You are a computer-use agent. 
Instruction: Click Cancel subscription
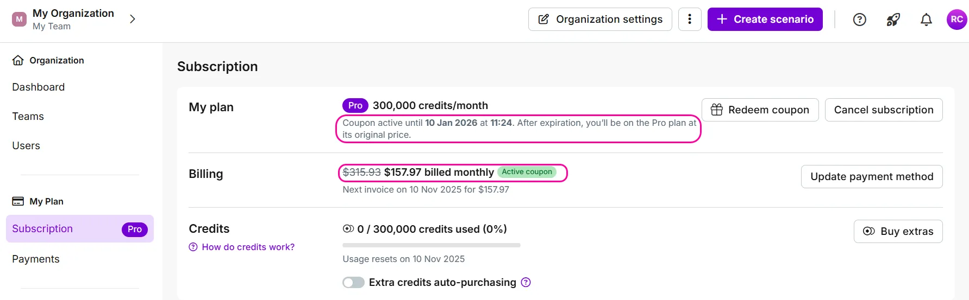883,110
